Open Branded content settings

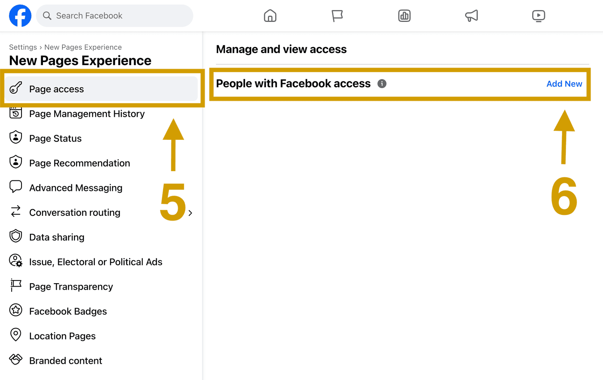click(x=66, y=360)
